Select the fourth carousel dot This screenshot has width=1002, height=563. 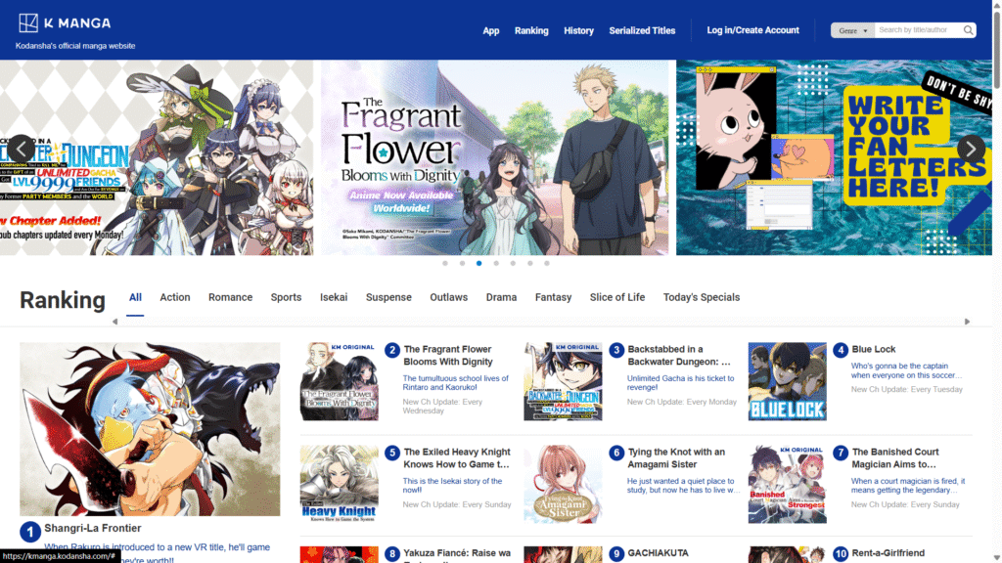tap(496, 263)
